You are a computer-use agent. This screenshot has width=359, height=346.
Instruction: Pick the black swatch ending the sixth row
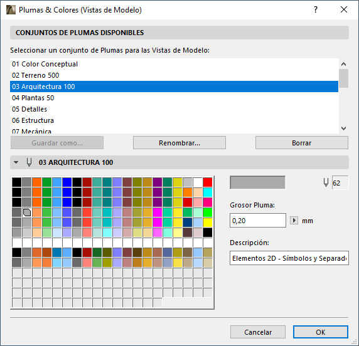pyautogui.click(x=208, y=233)
